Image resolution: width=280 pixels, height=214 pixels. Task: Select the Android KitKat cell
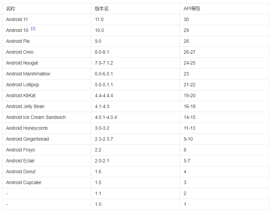21,96
